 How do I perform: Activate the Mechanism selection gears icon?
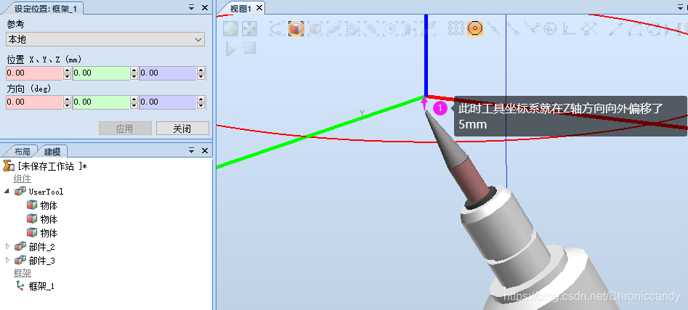[371, 28]
